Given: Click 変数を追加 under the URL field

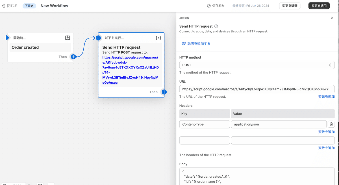Looking at the screenshot, I should coord(326,97).
